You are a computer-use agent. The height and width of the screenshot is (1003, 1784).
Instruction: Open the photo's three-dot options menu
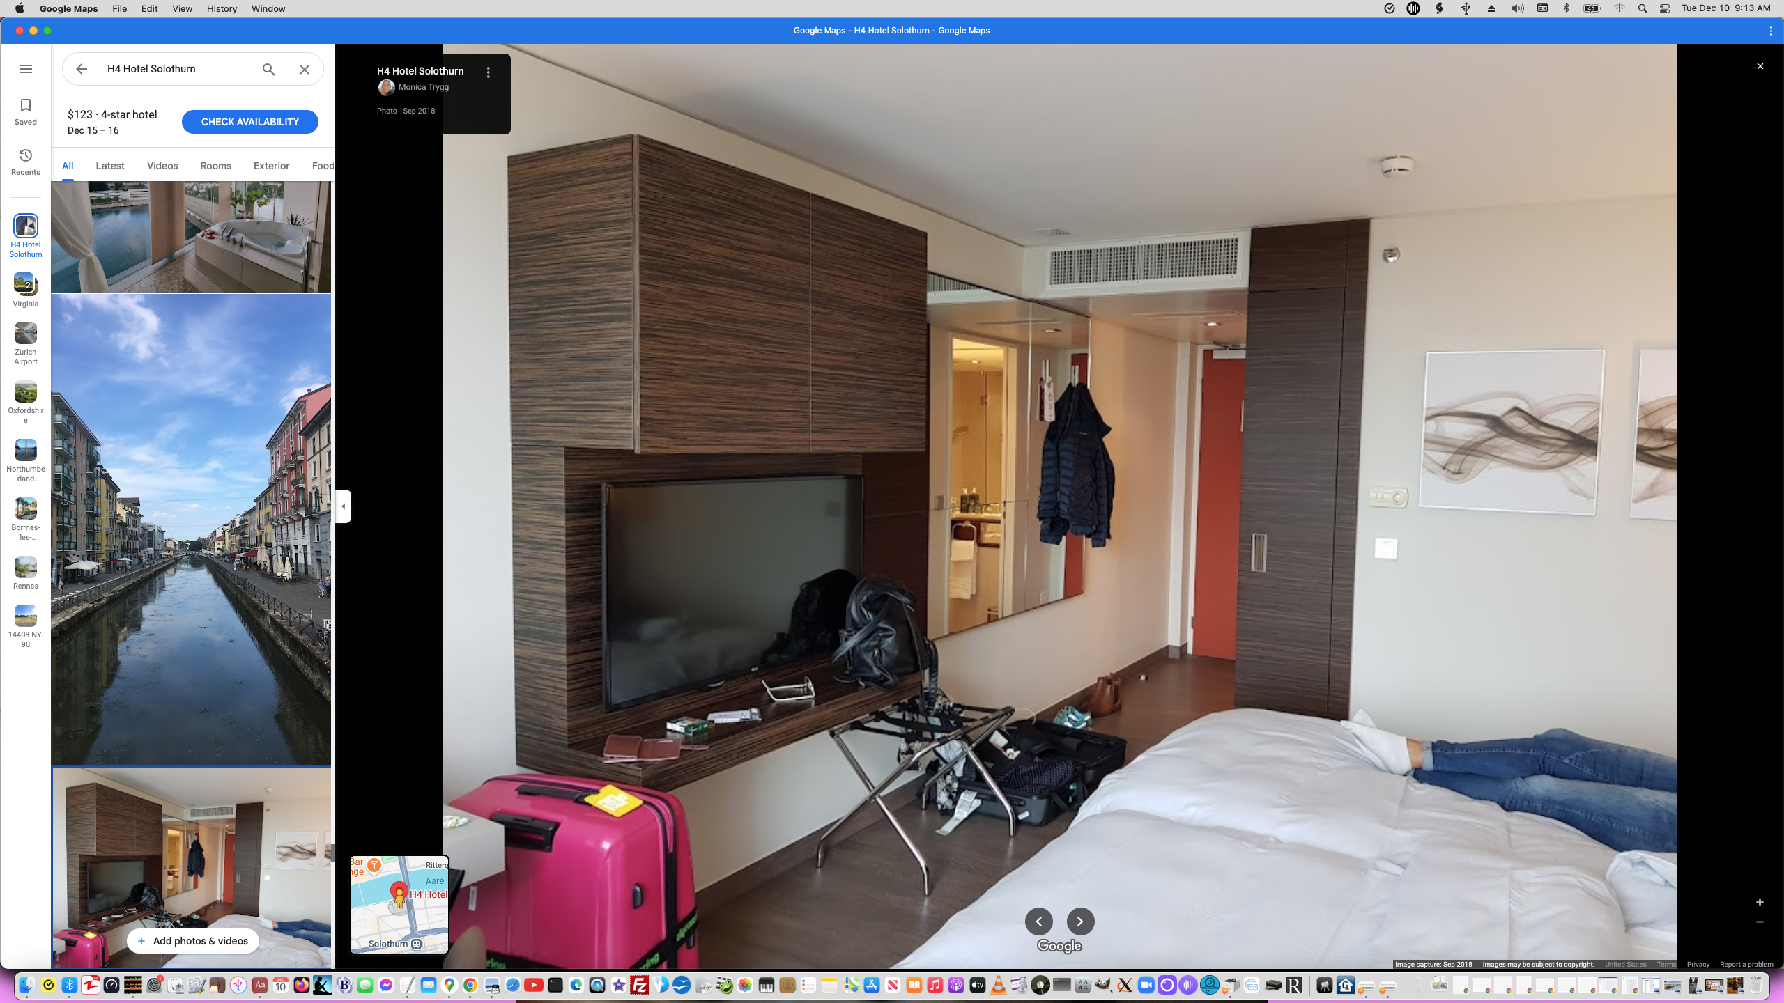pyautogui.click(x=489, y=72)
